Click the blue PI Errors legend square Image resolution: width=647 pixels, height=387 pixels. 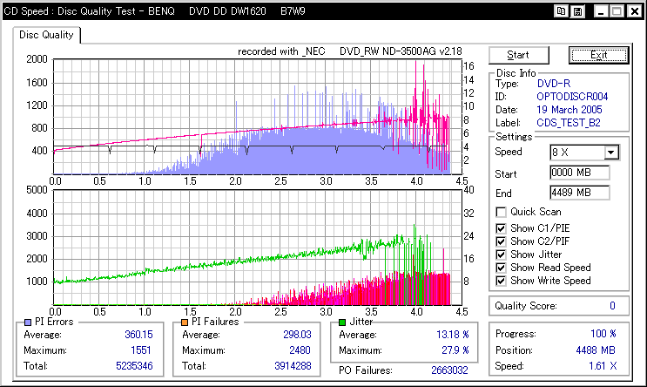tap(28, 322)
